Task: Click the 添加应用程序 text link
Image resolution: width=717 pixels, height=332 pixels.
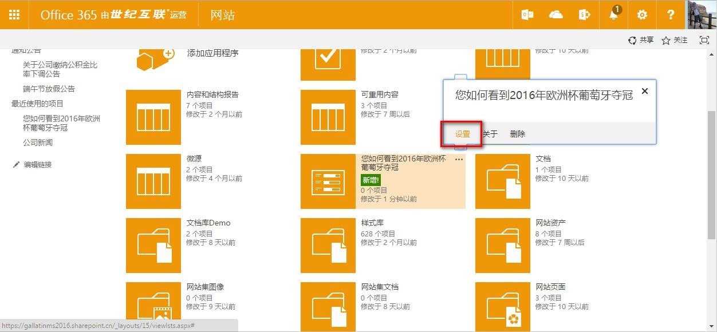Action: [x=212, y=53]
